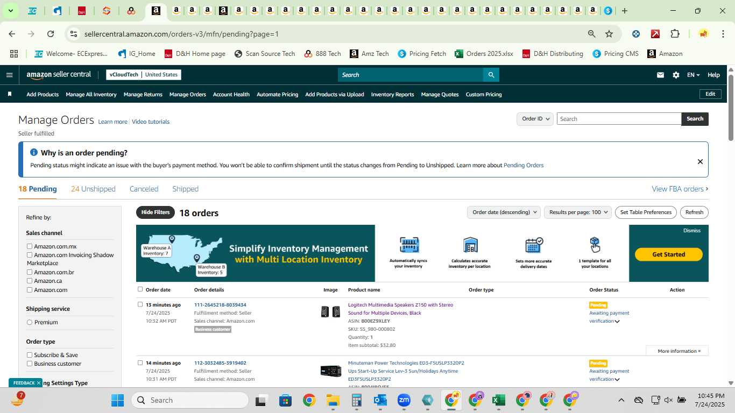The width and height of the screenshot is (735, 413).
Task: Open Manage Returns menu item
Action: pos(143,95)
